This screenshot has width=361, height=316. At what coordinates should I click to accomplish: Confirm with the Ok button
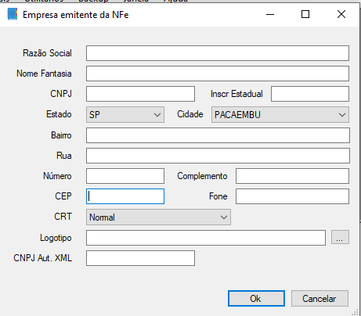point(256,298)
